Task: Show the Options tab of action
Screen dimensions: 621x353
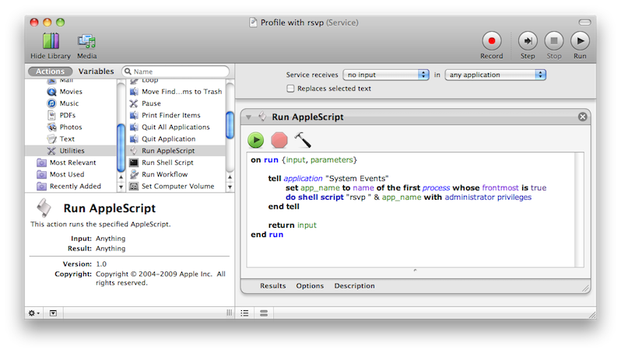Action: coord(310,285)
